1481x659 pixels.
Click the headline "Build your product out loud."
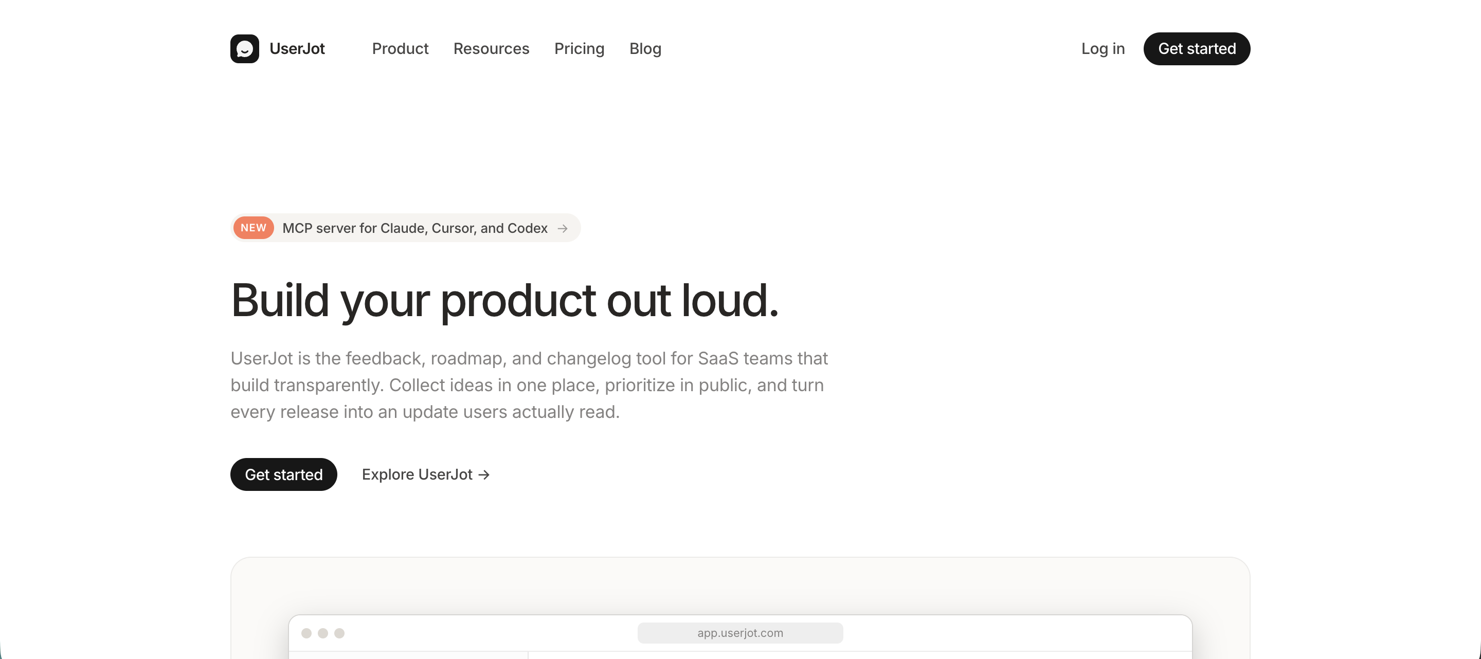[x=505, y=301]
